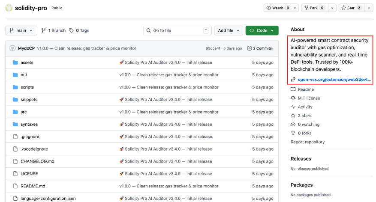Click the src folder icon
This screenshot has height=202, width=376.
pos(15,112)
